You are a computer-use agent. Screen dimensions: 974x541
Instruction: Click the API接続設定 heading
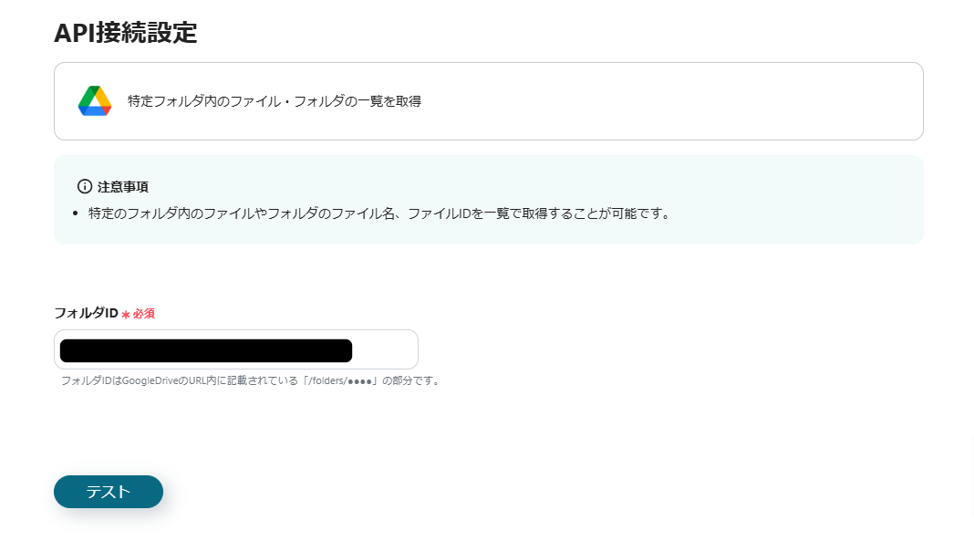126,33
